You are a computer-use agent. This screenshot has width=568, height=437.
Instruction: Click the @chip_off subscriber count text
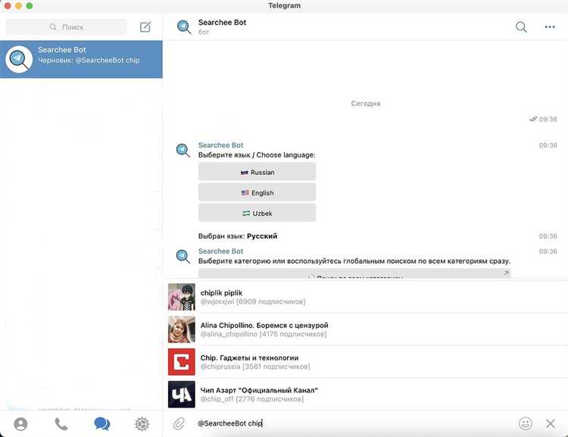pos(270,399)
